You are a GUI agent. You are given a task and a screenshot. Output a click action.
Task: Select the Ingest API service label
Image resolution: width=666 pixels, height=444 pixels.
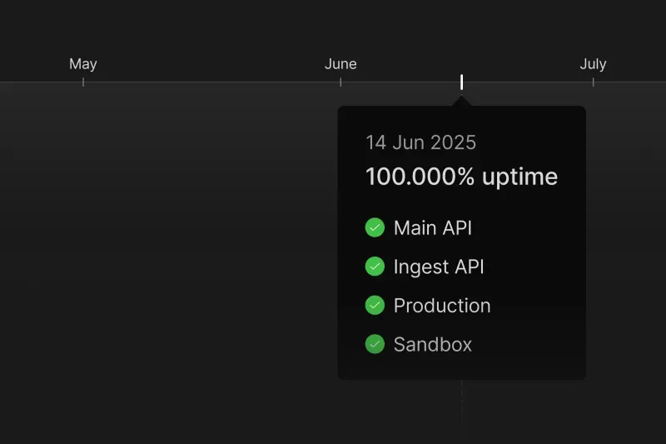[x=438, y=267]
